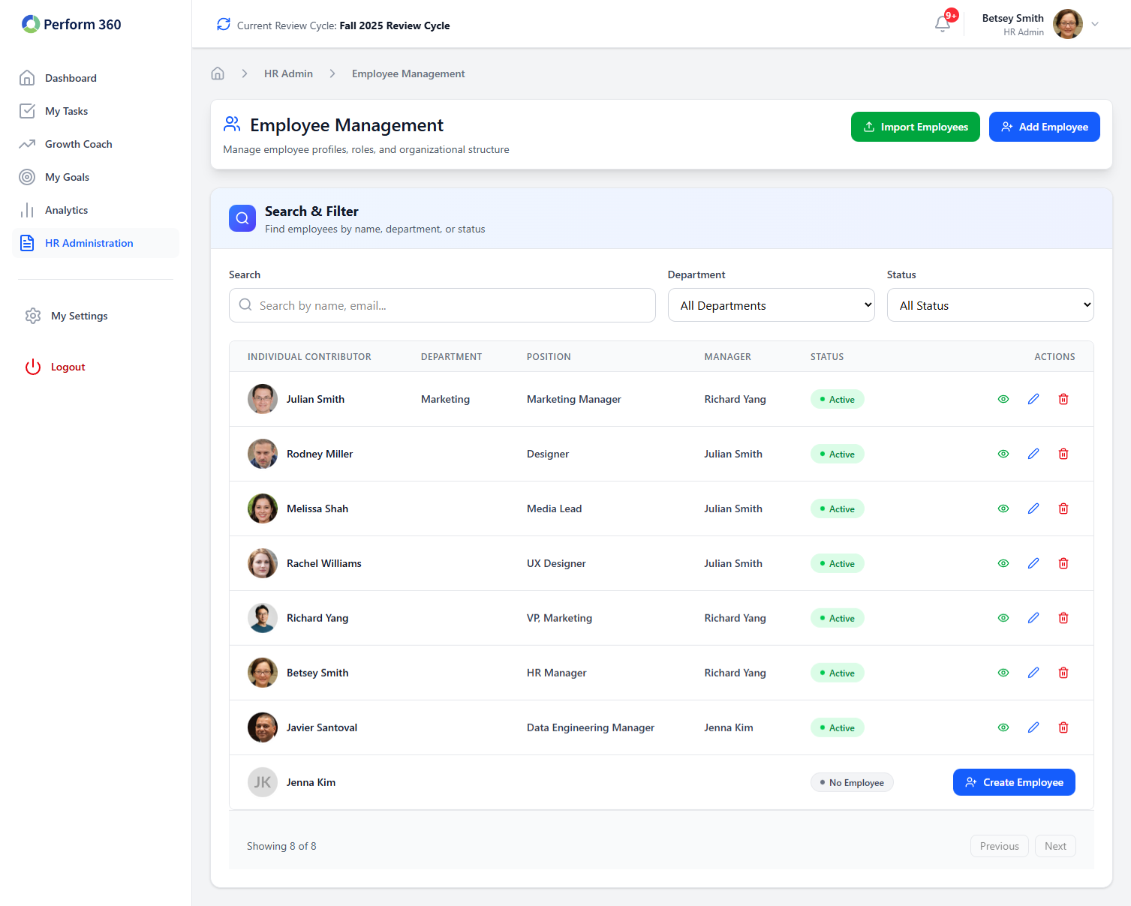View Betsey Smith's profile eye icon
The width and height of the screenshot is (1131, 906).
[x=1003, y=673]
